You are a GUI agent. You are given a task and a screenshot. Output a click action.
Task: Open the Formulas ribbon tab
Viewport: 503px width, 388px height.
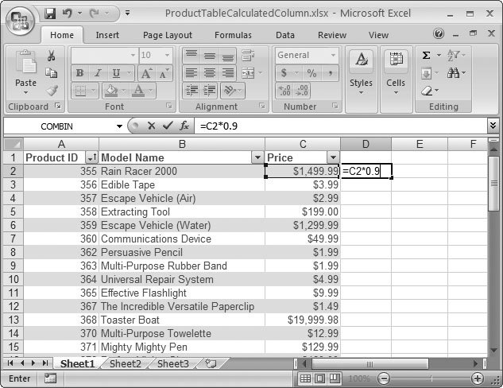pyautogui.click(x=233, y=35)
